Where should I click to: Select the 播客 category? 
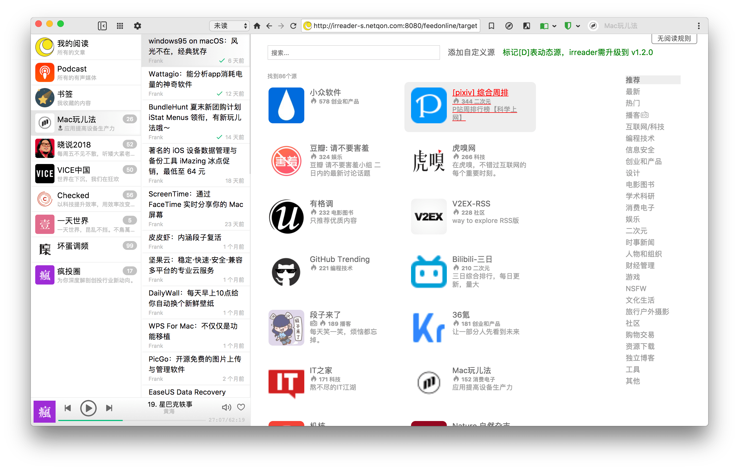(637, 115)
